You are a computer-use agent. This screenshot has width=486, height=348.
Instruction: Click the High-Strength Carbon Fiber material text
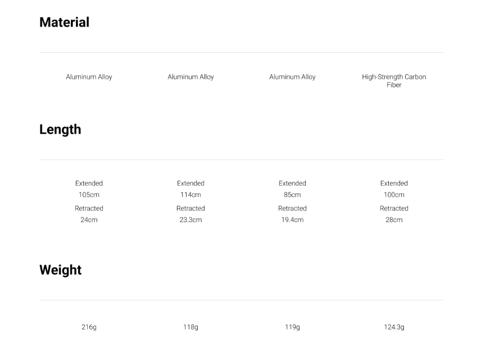coord(394,80)
